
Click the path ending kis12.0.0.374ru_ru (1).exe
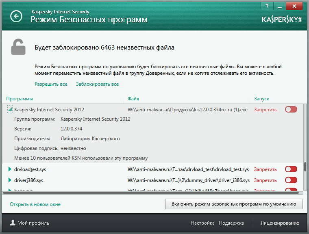(x=187, y=110)
